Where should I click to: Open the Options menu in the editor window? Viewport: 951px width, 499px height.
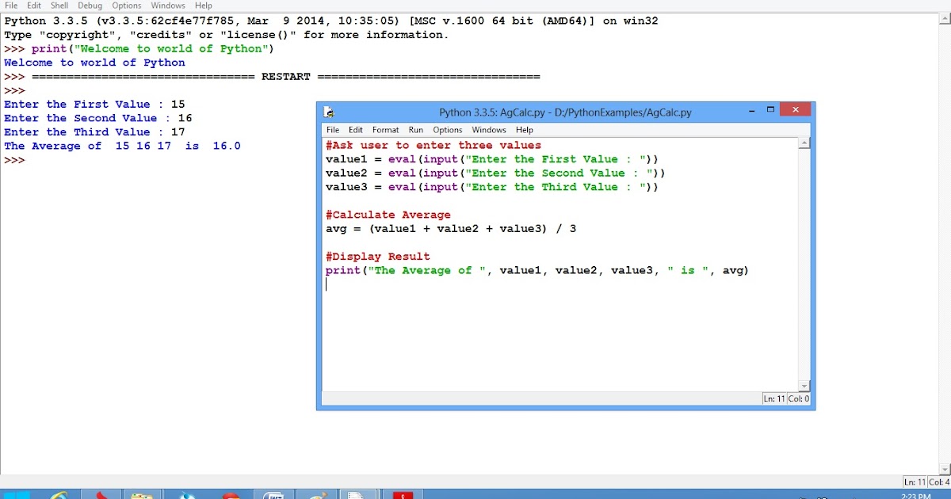click(447, 129)
